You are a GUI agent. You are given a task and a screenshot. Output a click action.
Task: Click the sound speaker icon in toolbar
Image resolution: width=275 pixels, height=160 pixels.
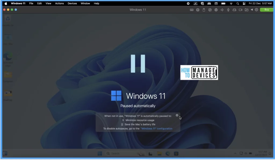click(222, 10)
